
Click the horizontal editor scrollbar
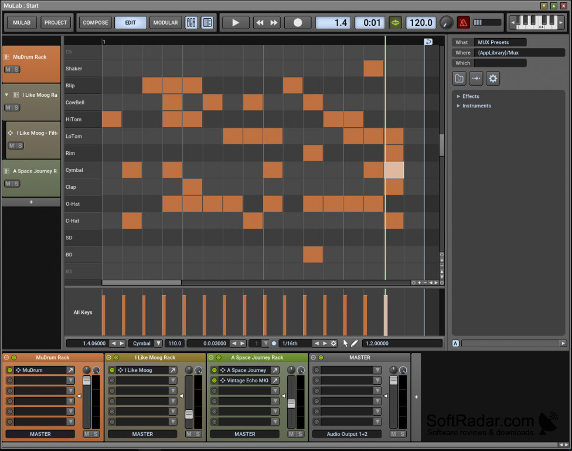coord(141,283)
